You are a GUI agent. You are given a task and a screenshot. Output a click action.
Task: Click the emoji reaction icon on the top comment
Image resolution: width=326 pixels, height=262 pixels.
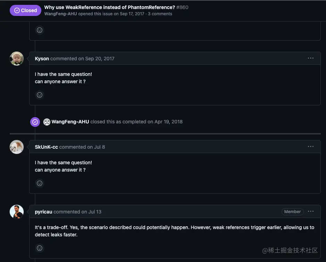40,30
